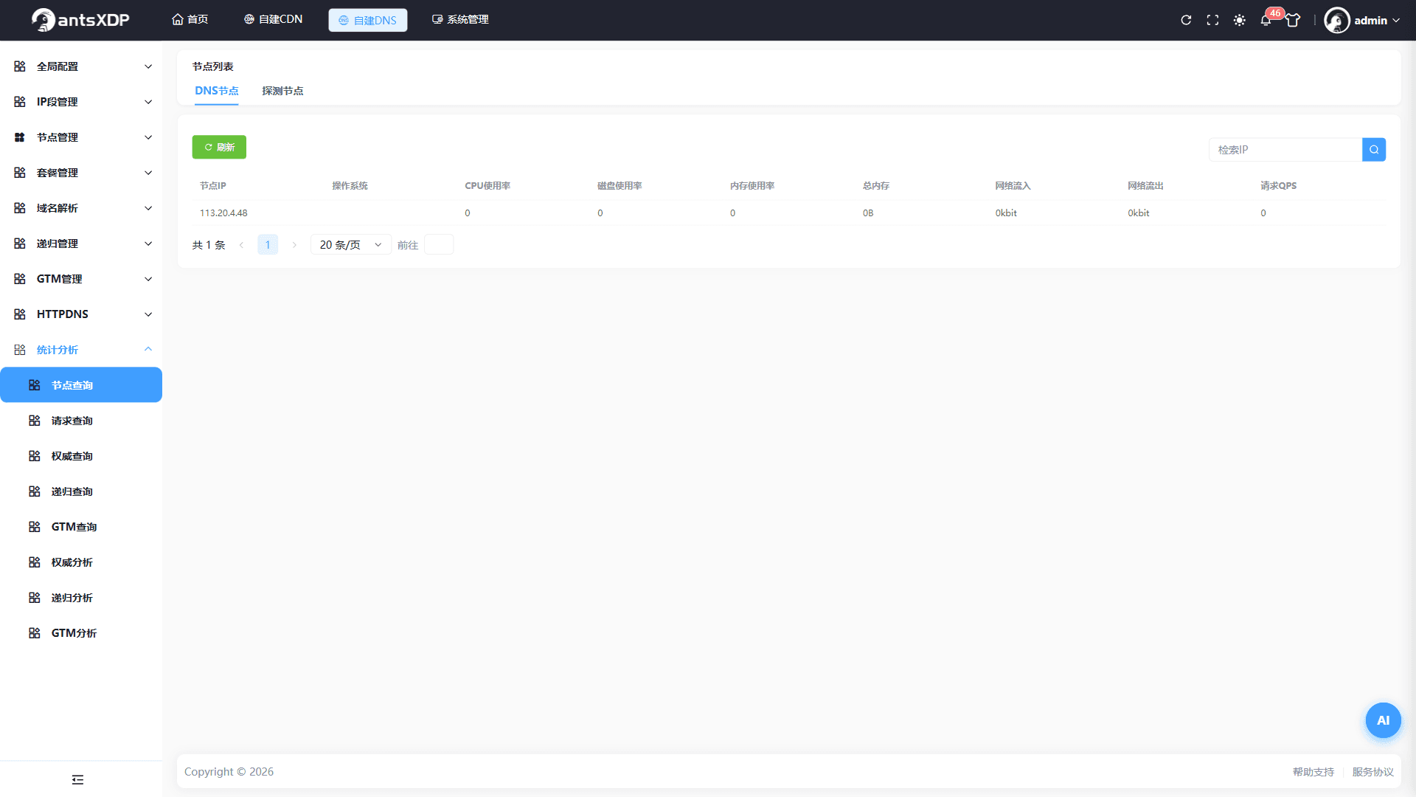The height and width of the screenshot is (797, 1416).
Task: Click the blue search icon button
Action: point(1373,149)
